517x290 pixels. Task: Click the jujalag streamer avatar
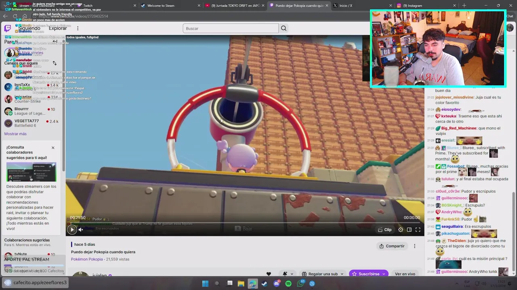(x=80, y=275)
